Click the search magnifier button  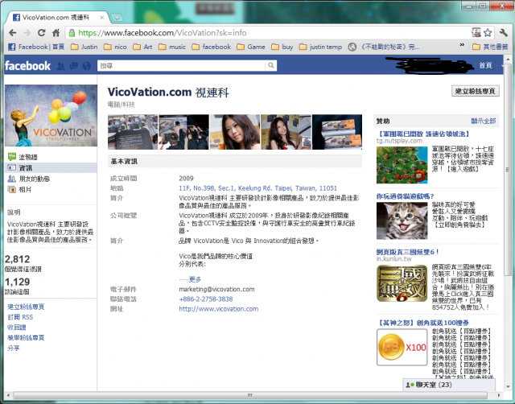[x=270, y=65]
